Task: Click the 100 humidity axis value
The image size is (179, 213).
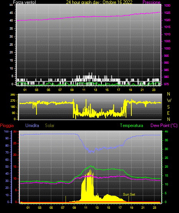Action: point(6,131)
